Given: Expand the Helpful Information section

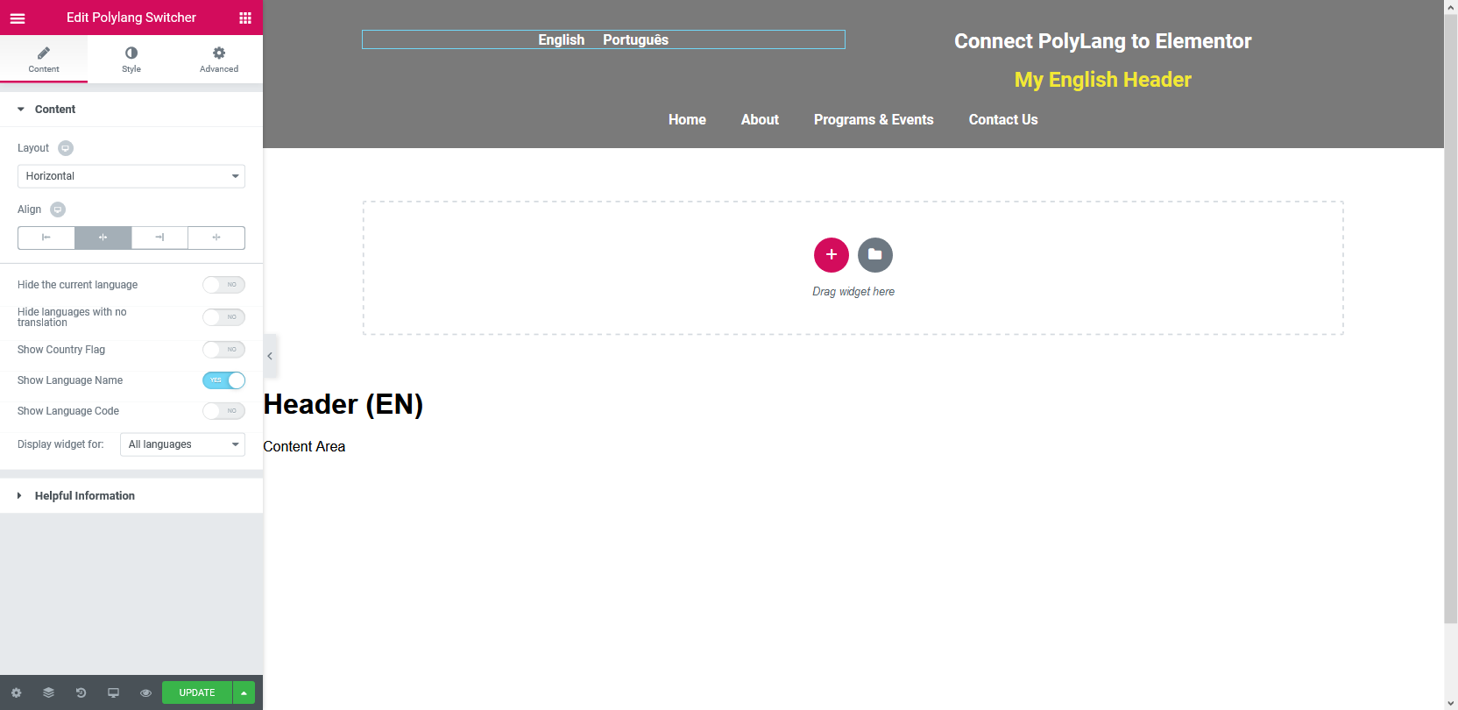Looking at the screenshot, I should tap(84, 496).
